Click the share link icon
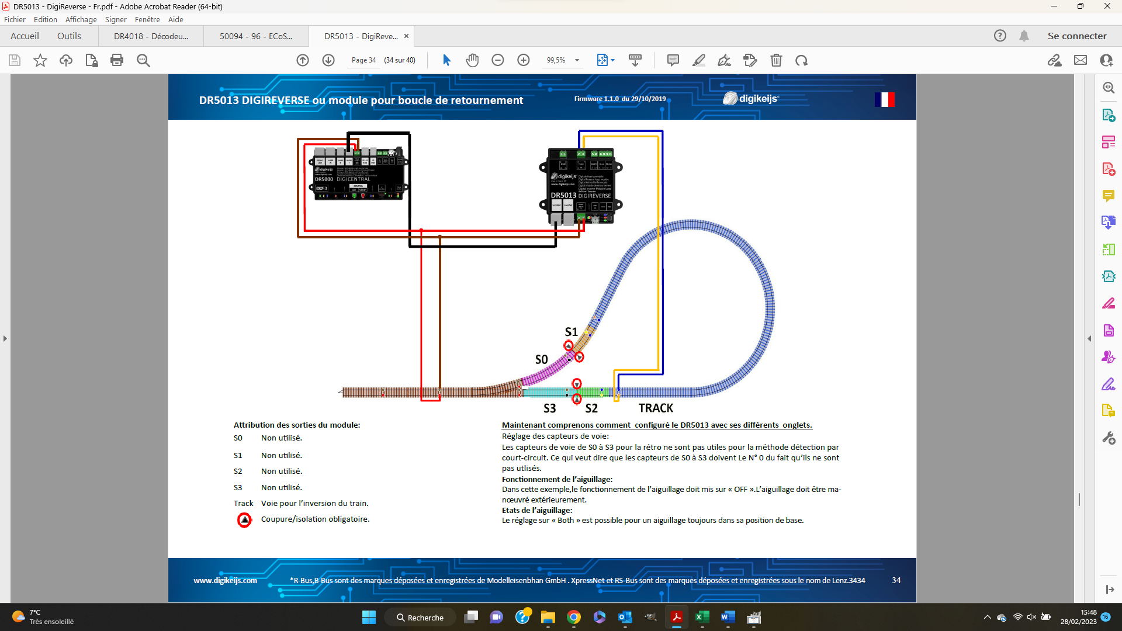1122x631 pixels. [1055, 60]
